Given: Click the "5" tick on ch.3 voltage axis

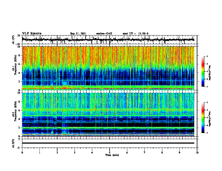Looking at the screenshot, I should click(19, 139).
